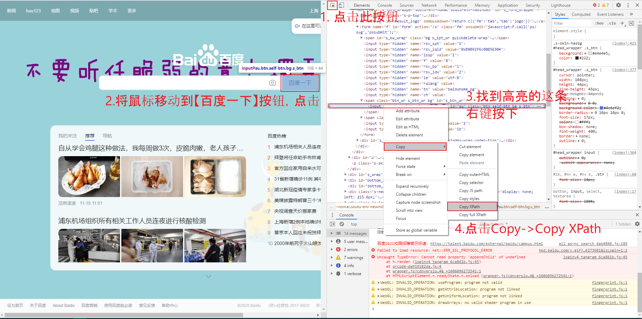The width and height of the screenshot is (642, 319).
Task: Open Break on submenu
Action: pos(415,174)
